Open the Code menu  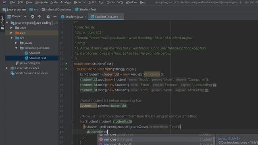[x=54, y=2]
